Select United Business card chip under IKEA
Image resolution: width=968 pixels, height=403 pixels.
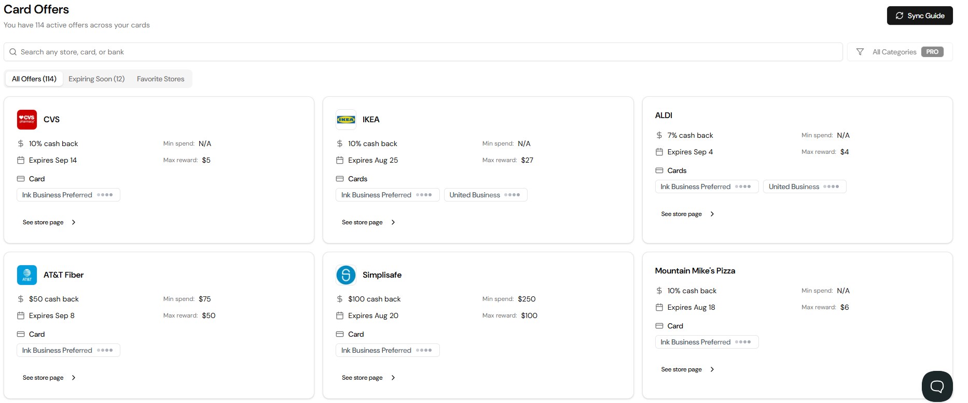tap(486, 195)
